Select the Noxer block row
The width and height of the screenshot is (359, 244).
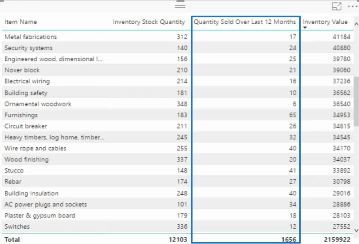(177, 70)
